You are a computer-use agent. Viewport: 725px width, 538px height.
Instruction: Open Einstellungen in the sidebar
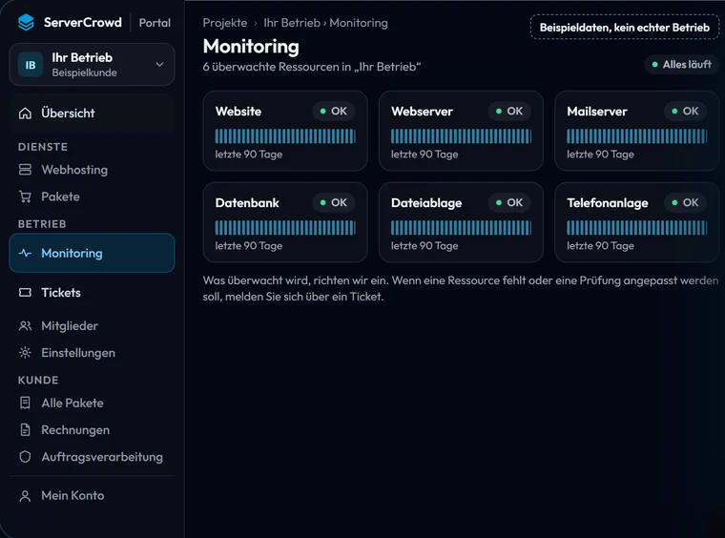pos(92,353)
